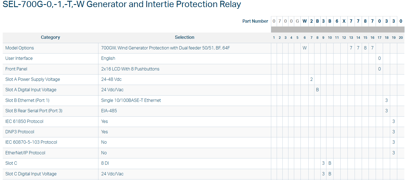This screenshot has height=180, width=406.
Task: Select the 24-48 Vdc selection value
Action: tap(111, 79)
